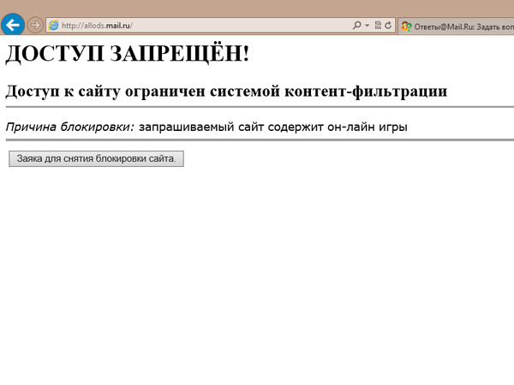Click the Причина блокировки label
This screenshot has height=385, width=514.
70,127
